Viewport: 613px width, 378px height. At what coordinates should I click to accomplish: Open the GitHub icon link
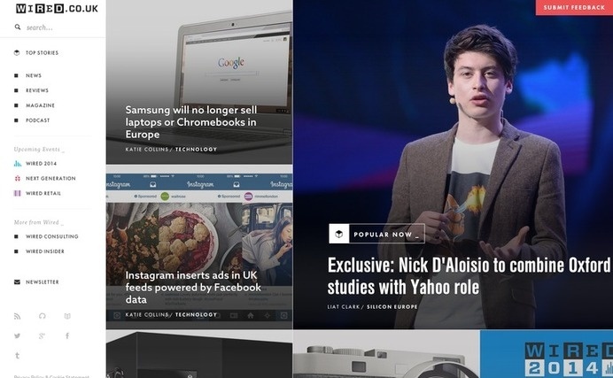[42, 316]
